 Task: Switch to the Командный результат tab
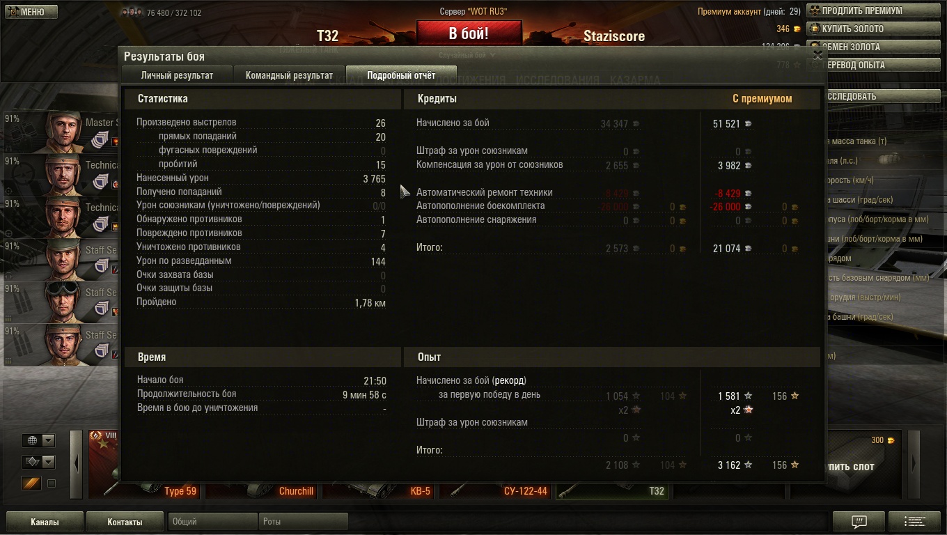coord(289,75)
